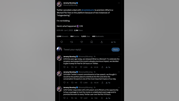Open Jeremy Boreing's profile avatar at top
Image resolution: width=179 pixels, height=101 pixels.
[59, 4]
